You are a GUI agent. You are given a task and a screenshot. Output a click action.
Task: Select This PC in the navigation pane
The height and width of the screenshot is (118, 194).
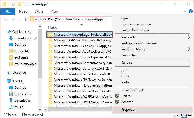(17, 81)
